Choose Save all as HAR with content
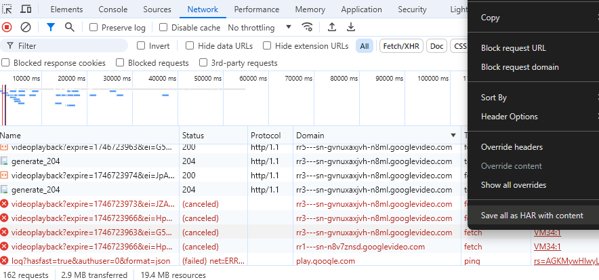 coord(533,216)
